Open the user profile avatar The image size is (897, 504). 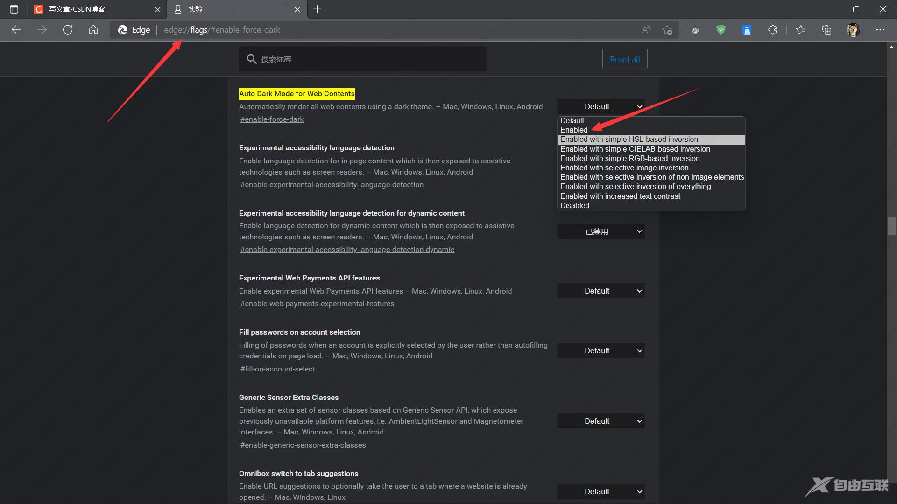pos(853,30)
